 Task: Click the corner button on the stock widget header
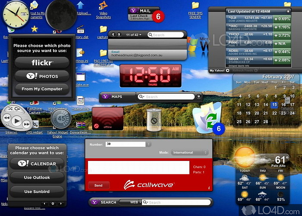[288, 11]
